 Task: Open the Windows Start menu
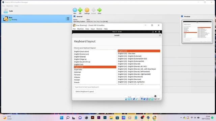pyautogui.click(x=61, y=118)
